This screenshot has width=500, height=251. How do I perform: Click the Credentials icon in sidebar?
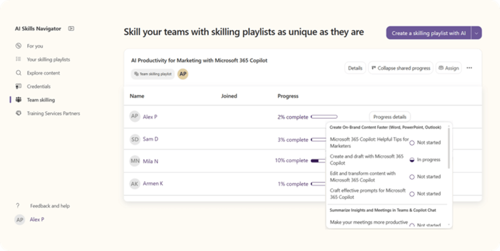click(x=19, y=86)
